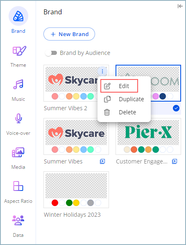
Task: Click the video icon beside Customer Engage
Action: coord(175,161)
